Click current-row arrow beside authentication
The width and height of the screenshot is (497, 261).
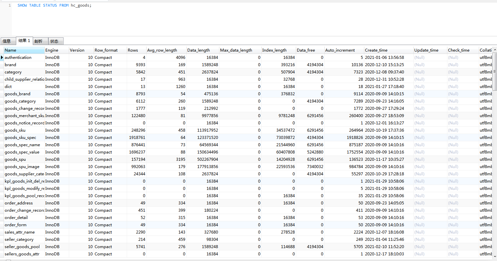(x=2, y=58)
